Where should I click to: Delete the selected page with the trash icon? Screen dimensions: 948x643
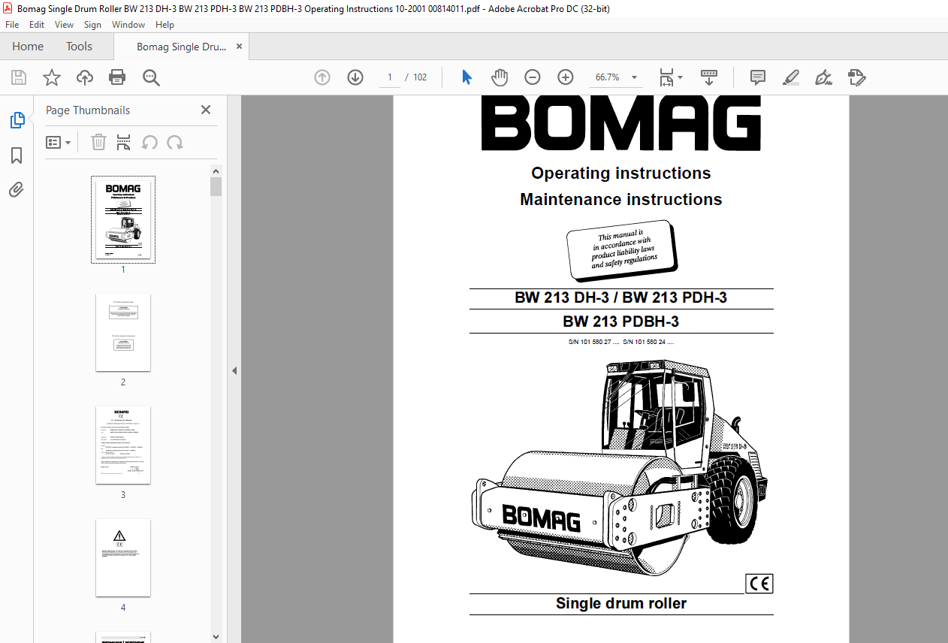click(98, 142)
